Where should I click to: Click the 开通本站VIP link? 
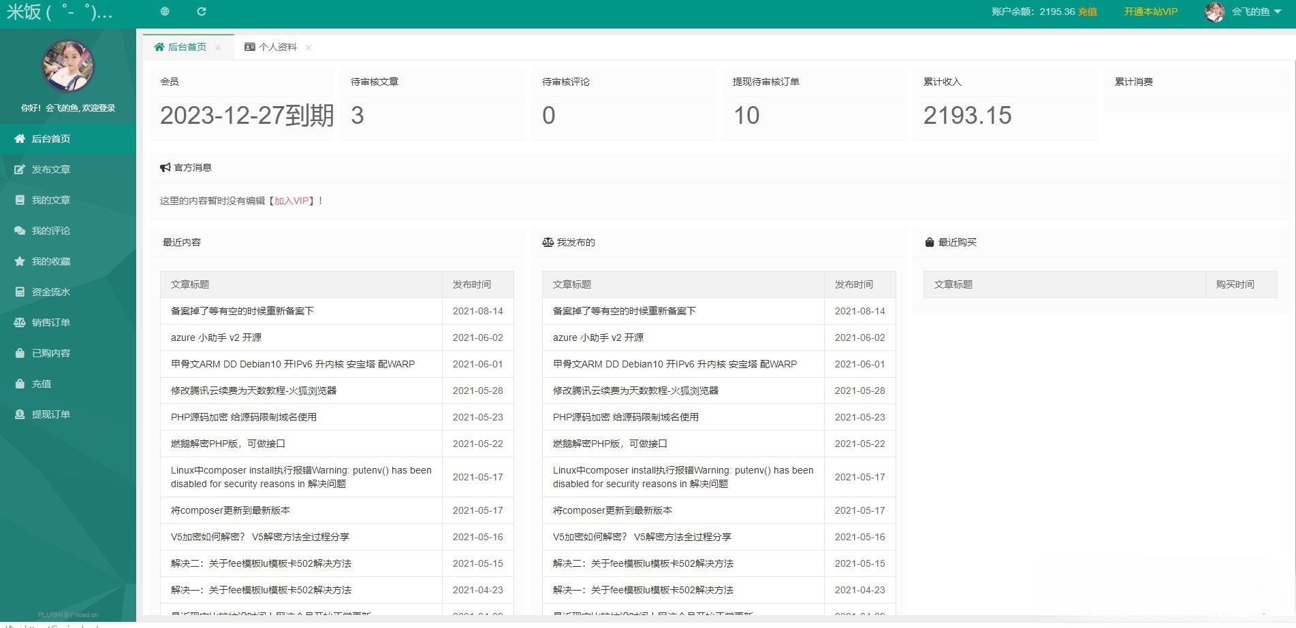pyautogui.click(x=1150, y=12)
